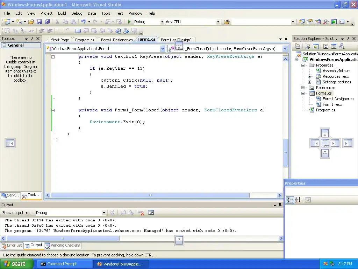
Task: Collapse the Form1_FormClosed method outline
Action: click(x=53, y=110)
